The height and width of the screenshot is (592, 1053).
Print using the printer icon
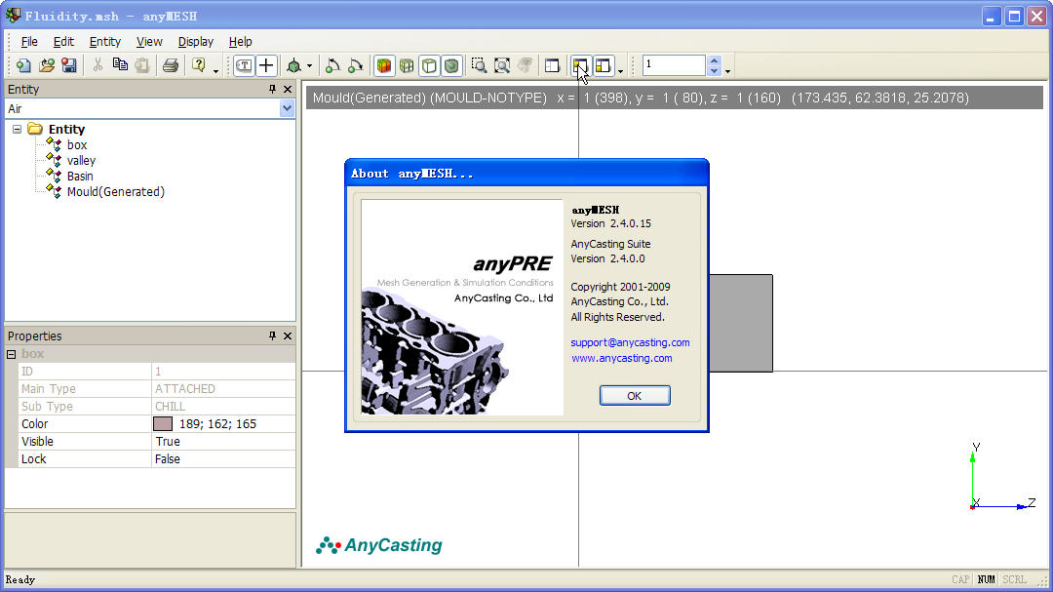click(x=171, y=65)
